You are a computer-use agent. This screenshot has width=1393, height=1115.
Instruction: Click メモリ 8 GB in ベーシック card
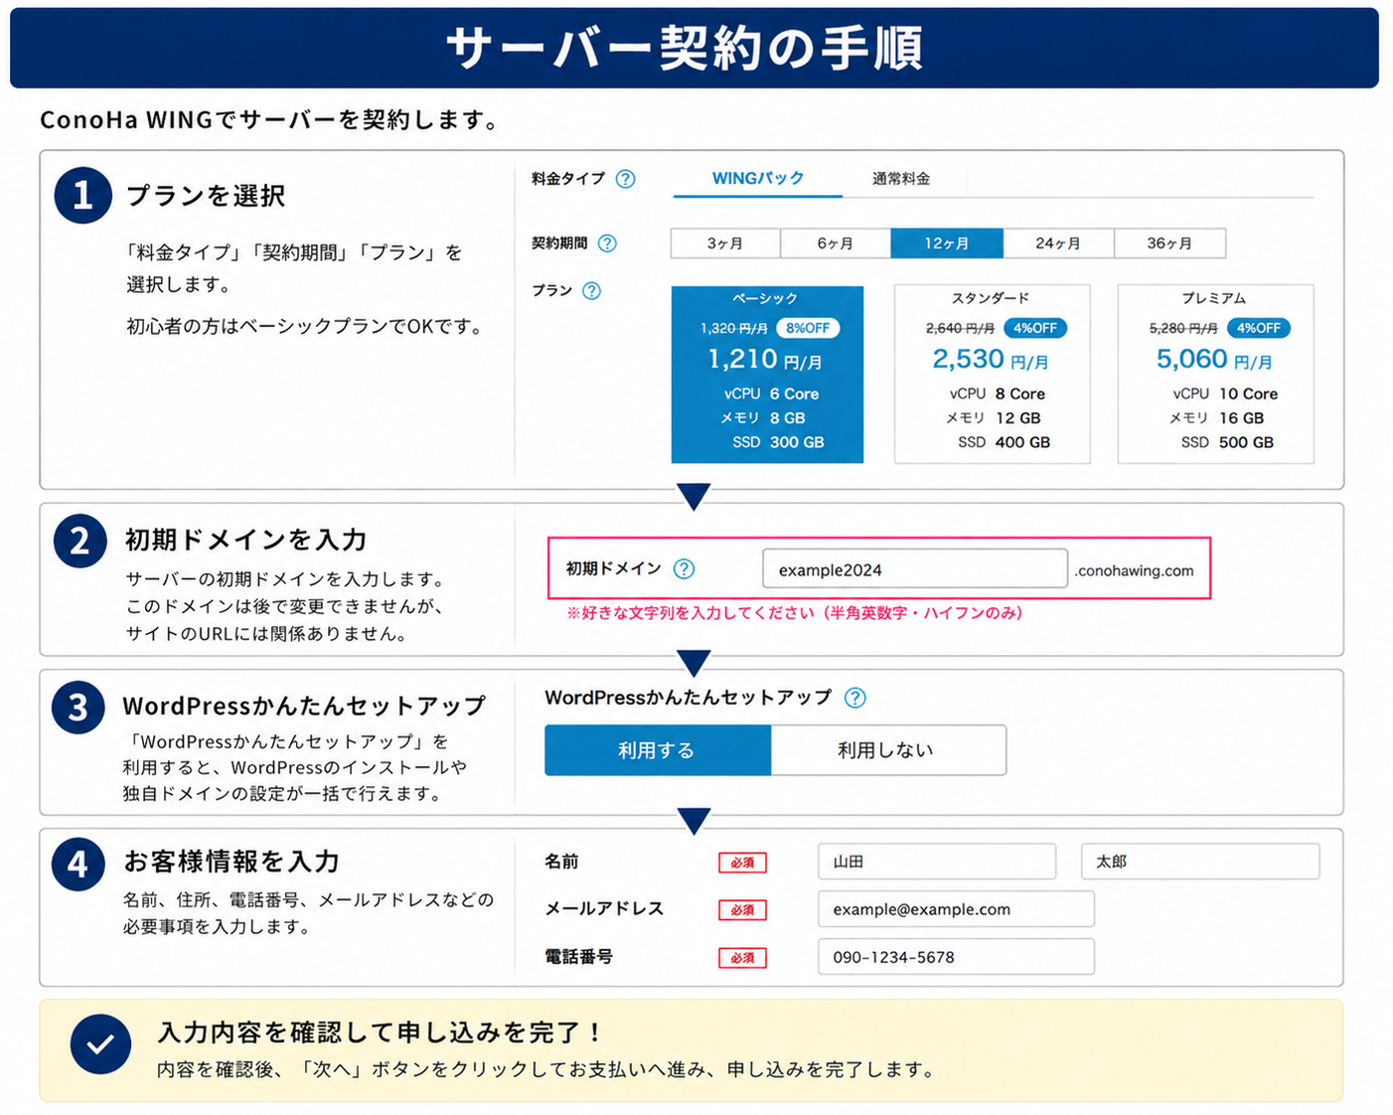[x=763, y=418]
